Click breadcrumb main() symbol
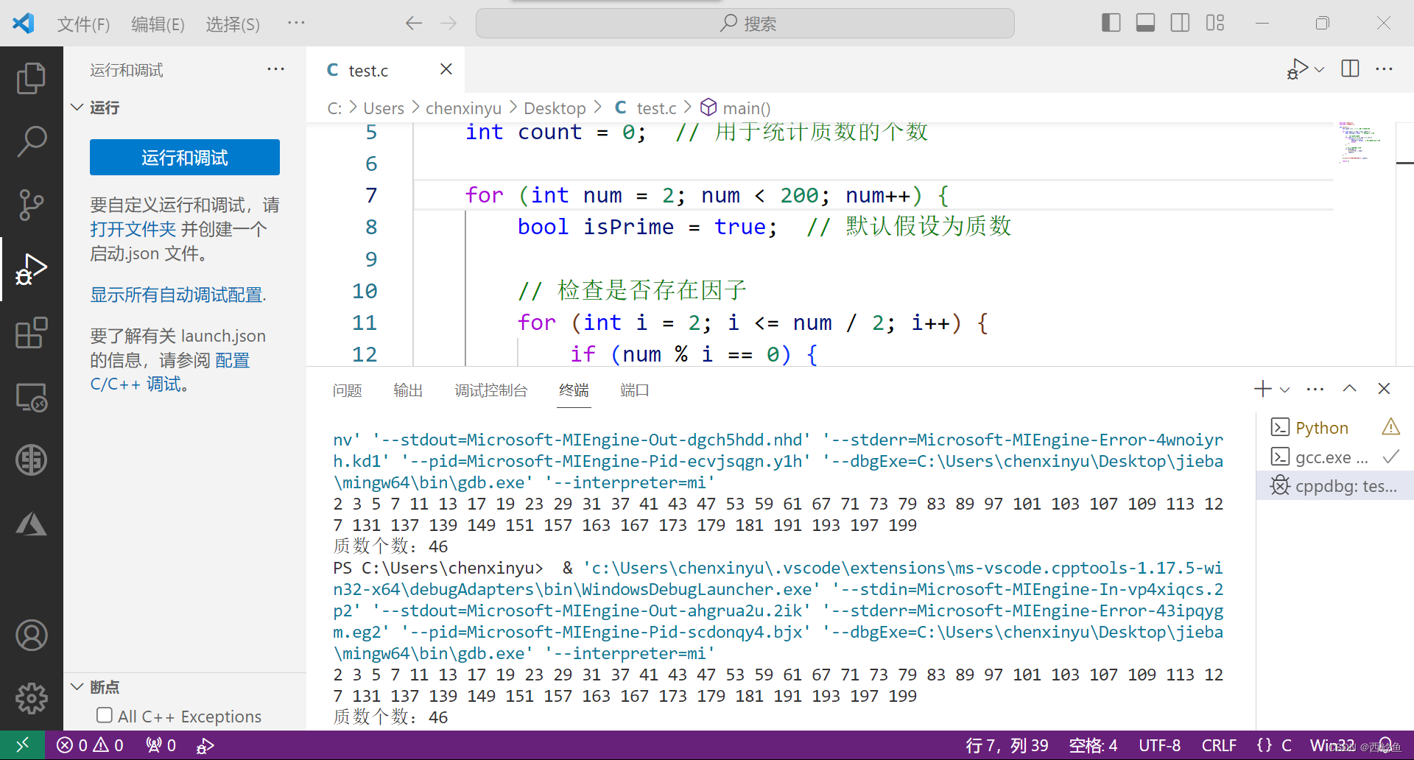The width and height of the screenshot is (1414, 760). click(x=736, y=108)
